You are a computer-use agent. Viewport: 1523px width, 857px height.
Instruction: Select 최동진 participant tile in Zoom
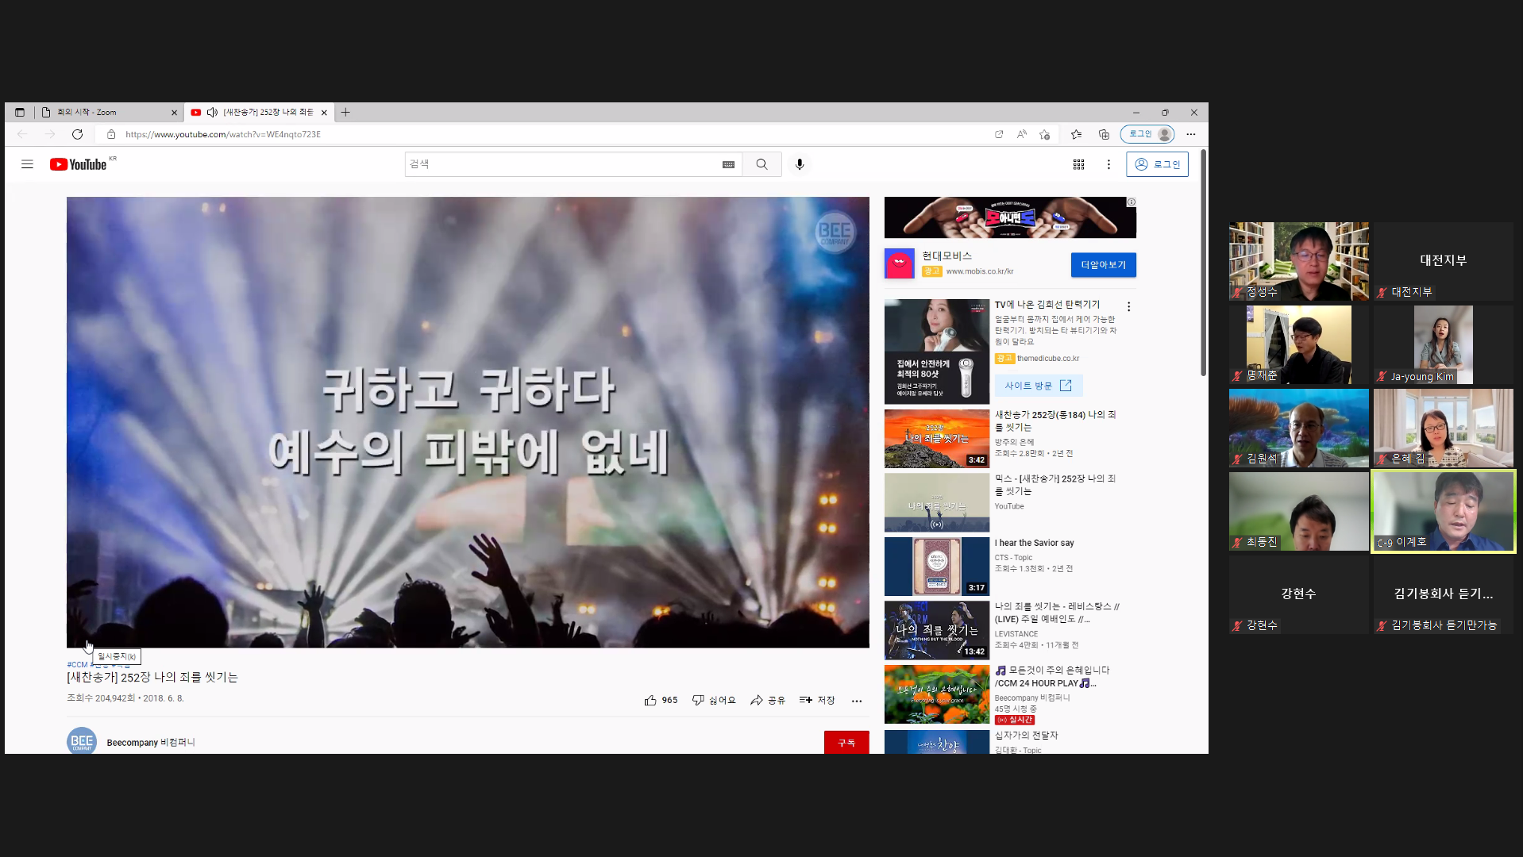pos(1299,511)
